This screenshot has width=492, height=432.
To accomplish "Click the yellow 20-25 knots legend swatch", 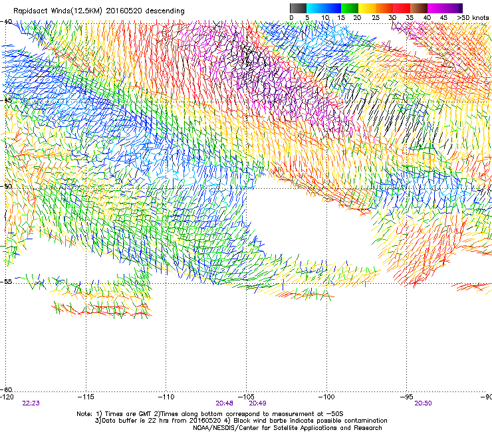I will [x=367, y=8].
